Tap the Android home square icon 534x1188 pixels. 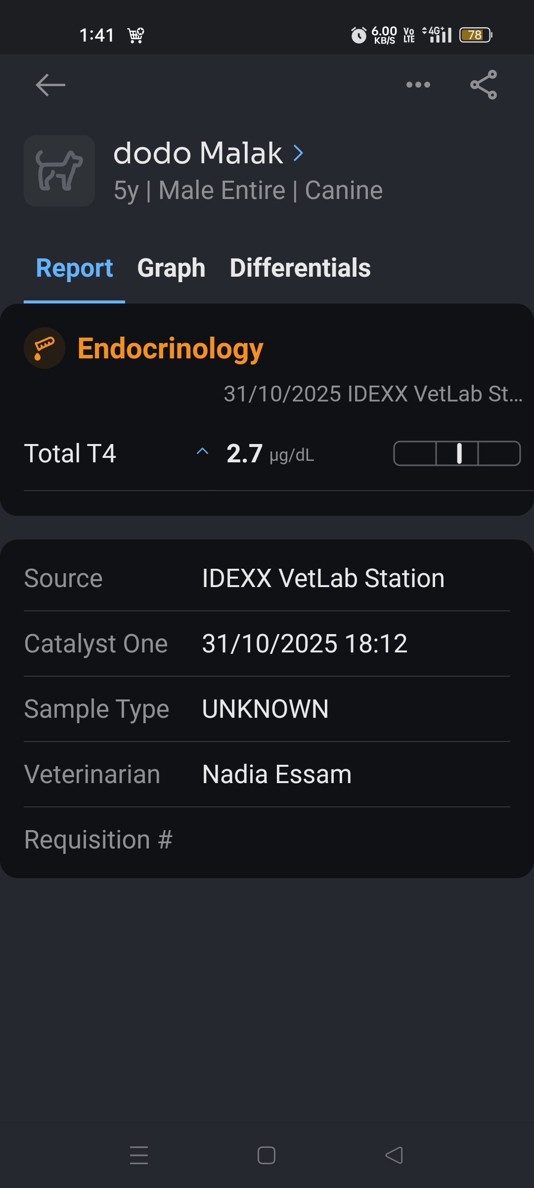point(267,1155)
